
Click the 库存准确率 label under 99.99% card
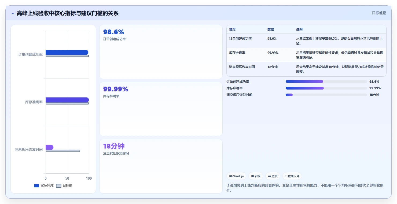click(111, 96)
